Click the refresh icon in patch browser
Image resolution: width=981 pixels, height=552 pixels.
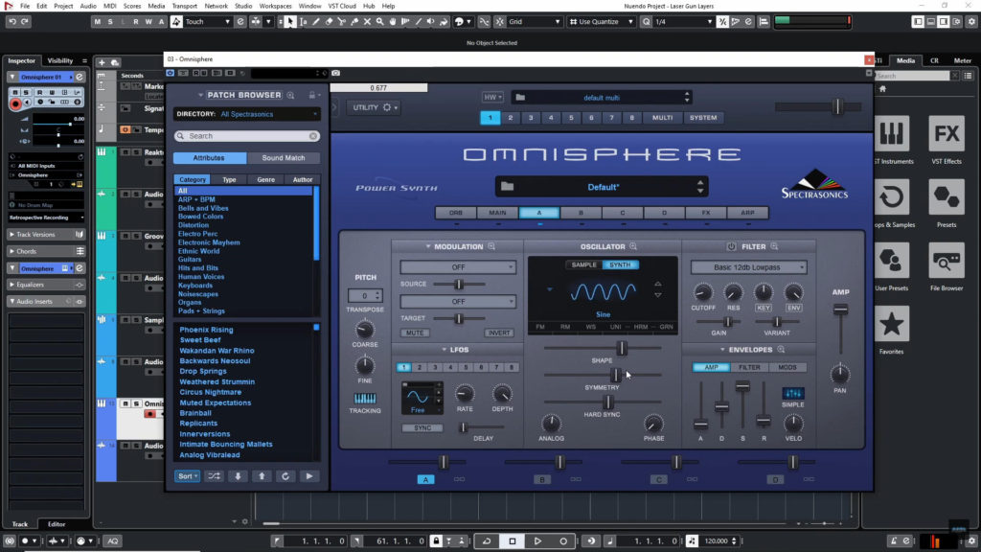tap(285, 475)
